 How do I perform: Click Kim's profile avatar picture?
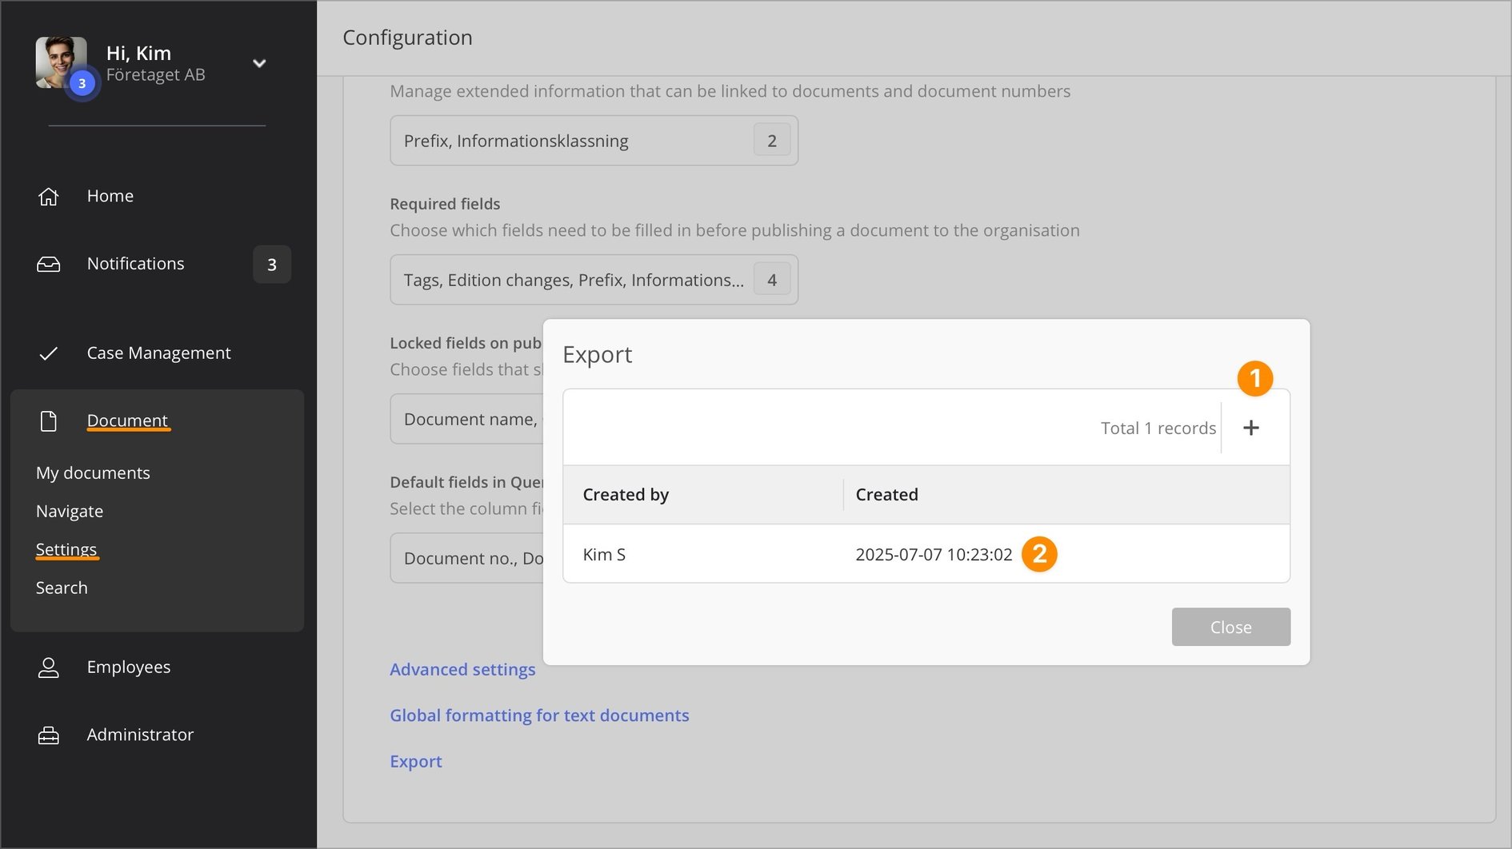click(x=62, y=62)
